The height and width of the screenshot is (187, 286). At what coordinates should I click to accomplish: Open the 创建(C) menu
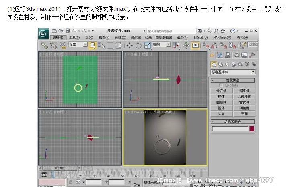[120, 38]
